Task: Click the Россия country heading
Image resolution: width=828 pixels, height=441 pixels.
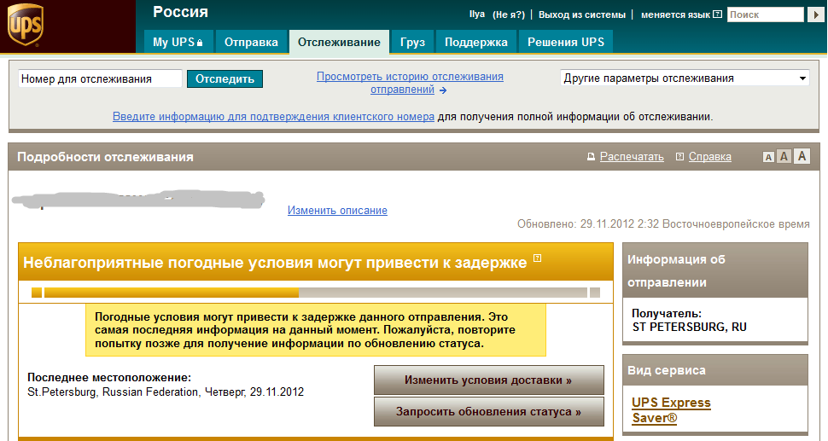Action: coord(181,12)
